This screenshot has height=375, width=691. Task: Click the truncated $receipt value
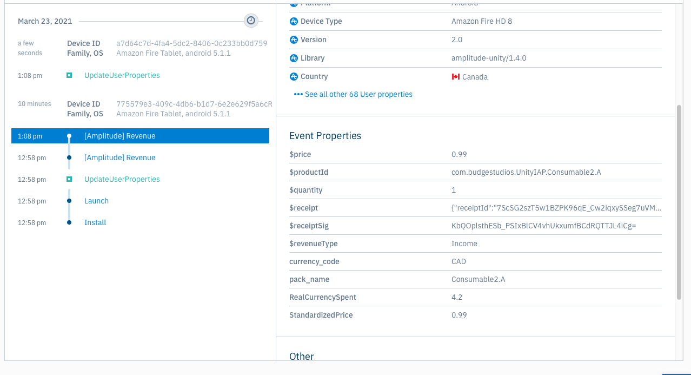(556, 208)
